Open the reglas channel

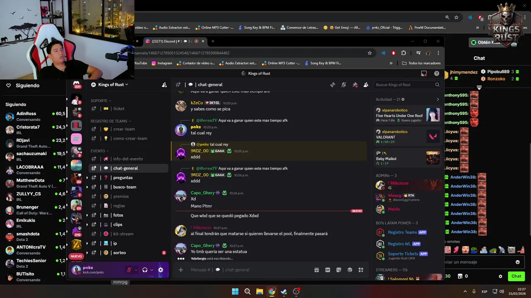click(129, 206)
